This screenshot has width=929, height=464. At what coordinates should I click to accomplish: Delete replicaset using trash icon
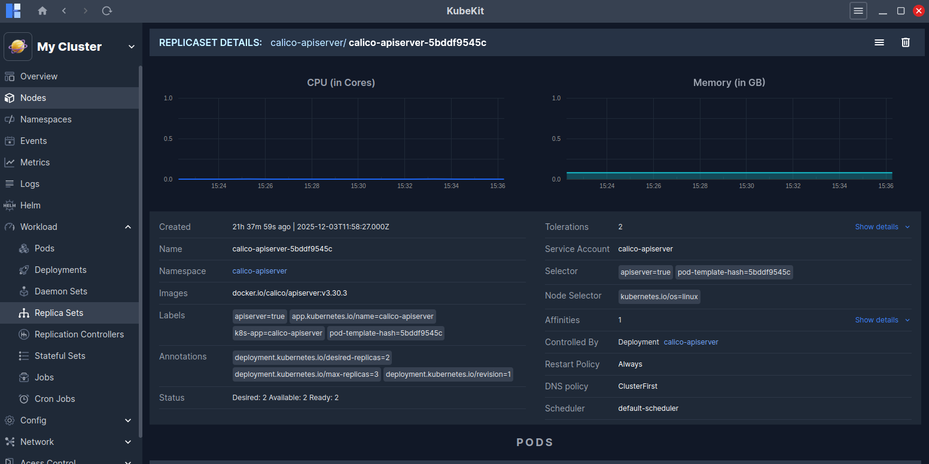click(905, 42)
